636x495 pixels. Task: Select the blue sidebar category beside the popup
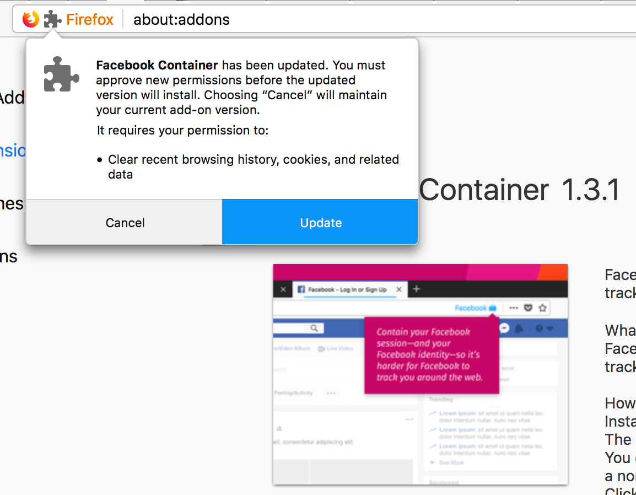coord(13,150)
